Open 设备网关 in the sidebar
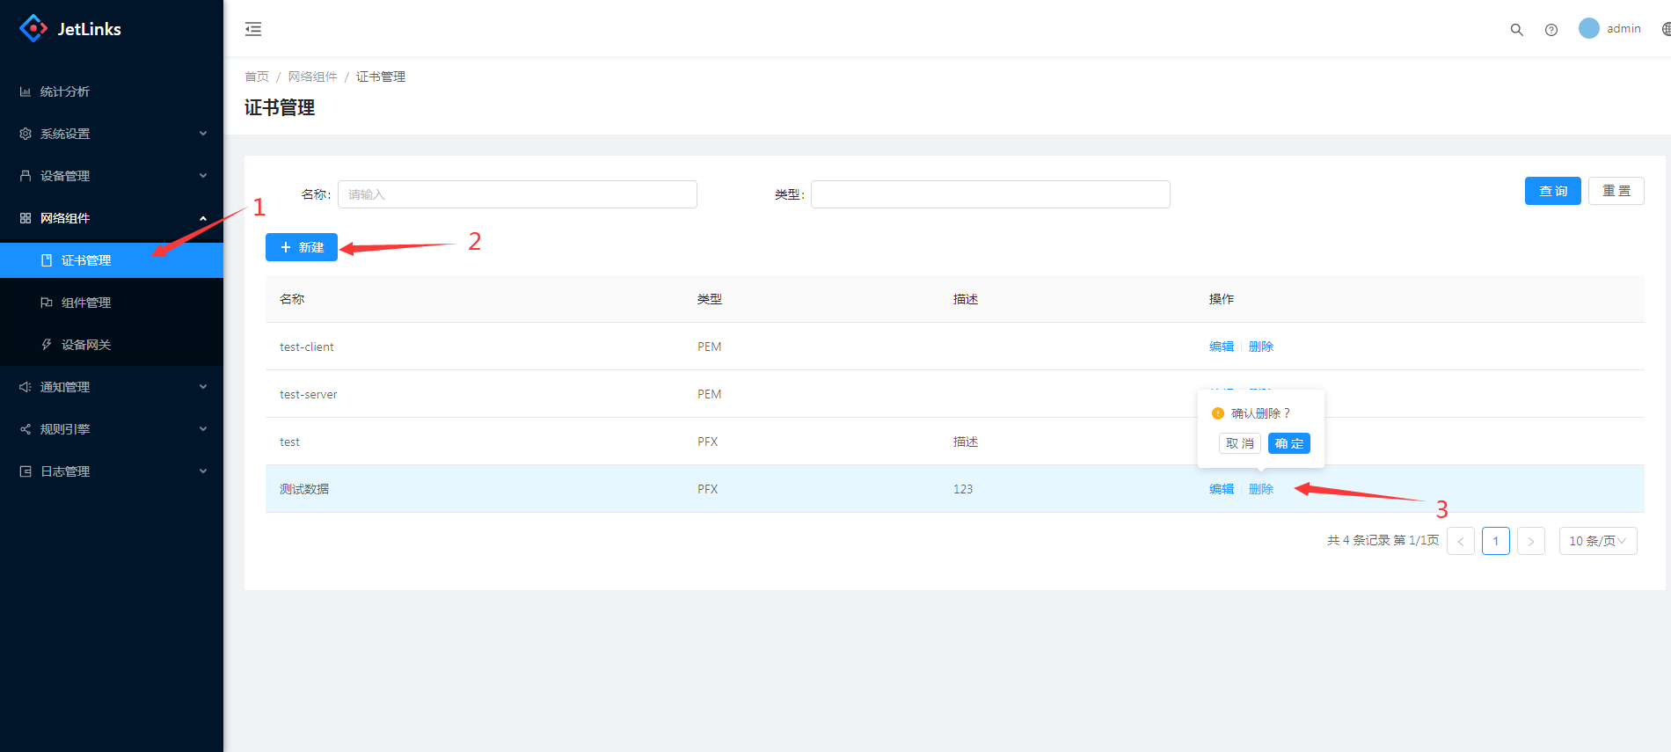This screenshot has width=1671, height=752. click(x=86, y=345)
